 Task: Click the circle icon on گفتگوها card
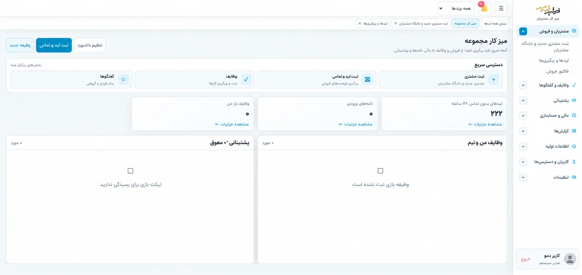pyautogui.click(x=123, y=79)
